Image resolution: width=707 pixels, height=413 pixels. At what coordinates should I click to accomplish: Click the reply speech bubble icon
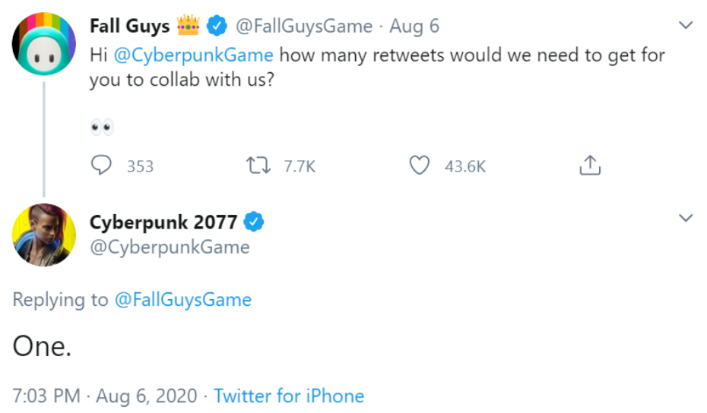(x=101, y=165)
